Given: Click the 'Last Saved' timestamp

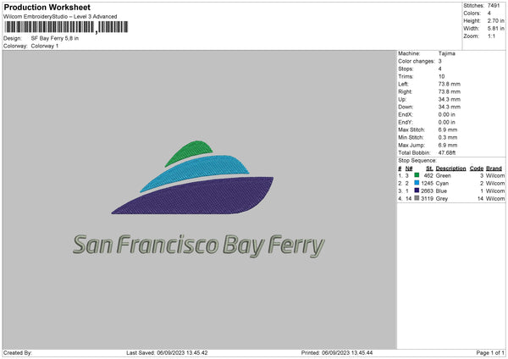Looking at the screenshot, I should click(x=167, y=353).
